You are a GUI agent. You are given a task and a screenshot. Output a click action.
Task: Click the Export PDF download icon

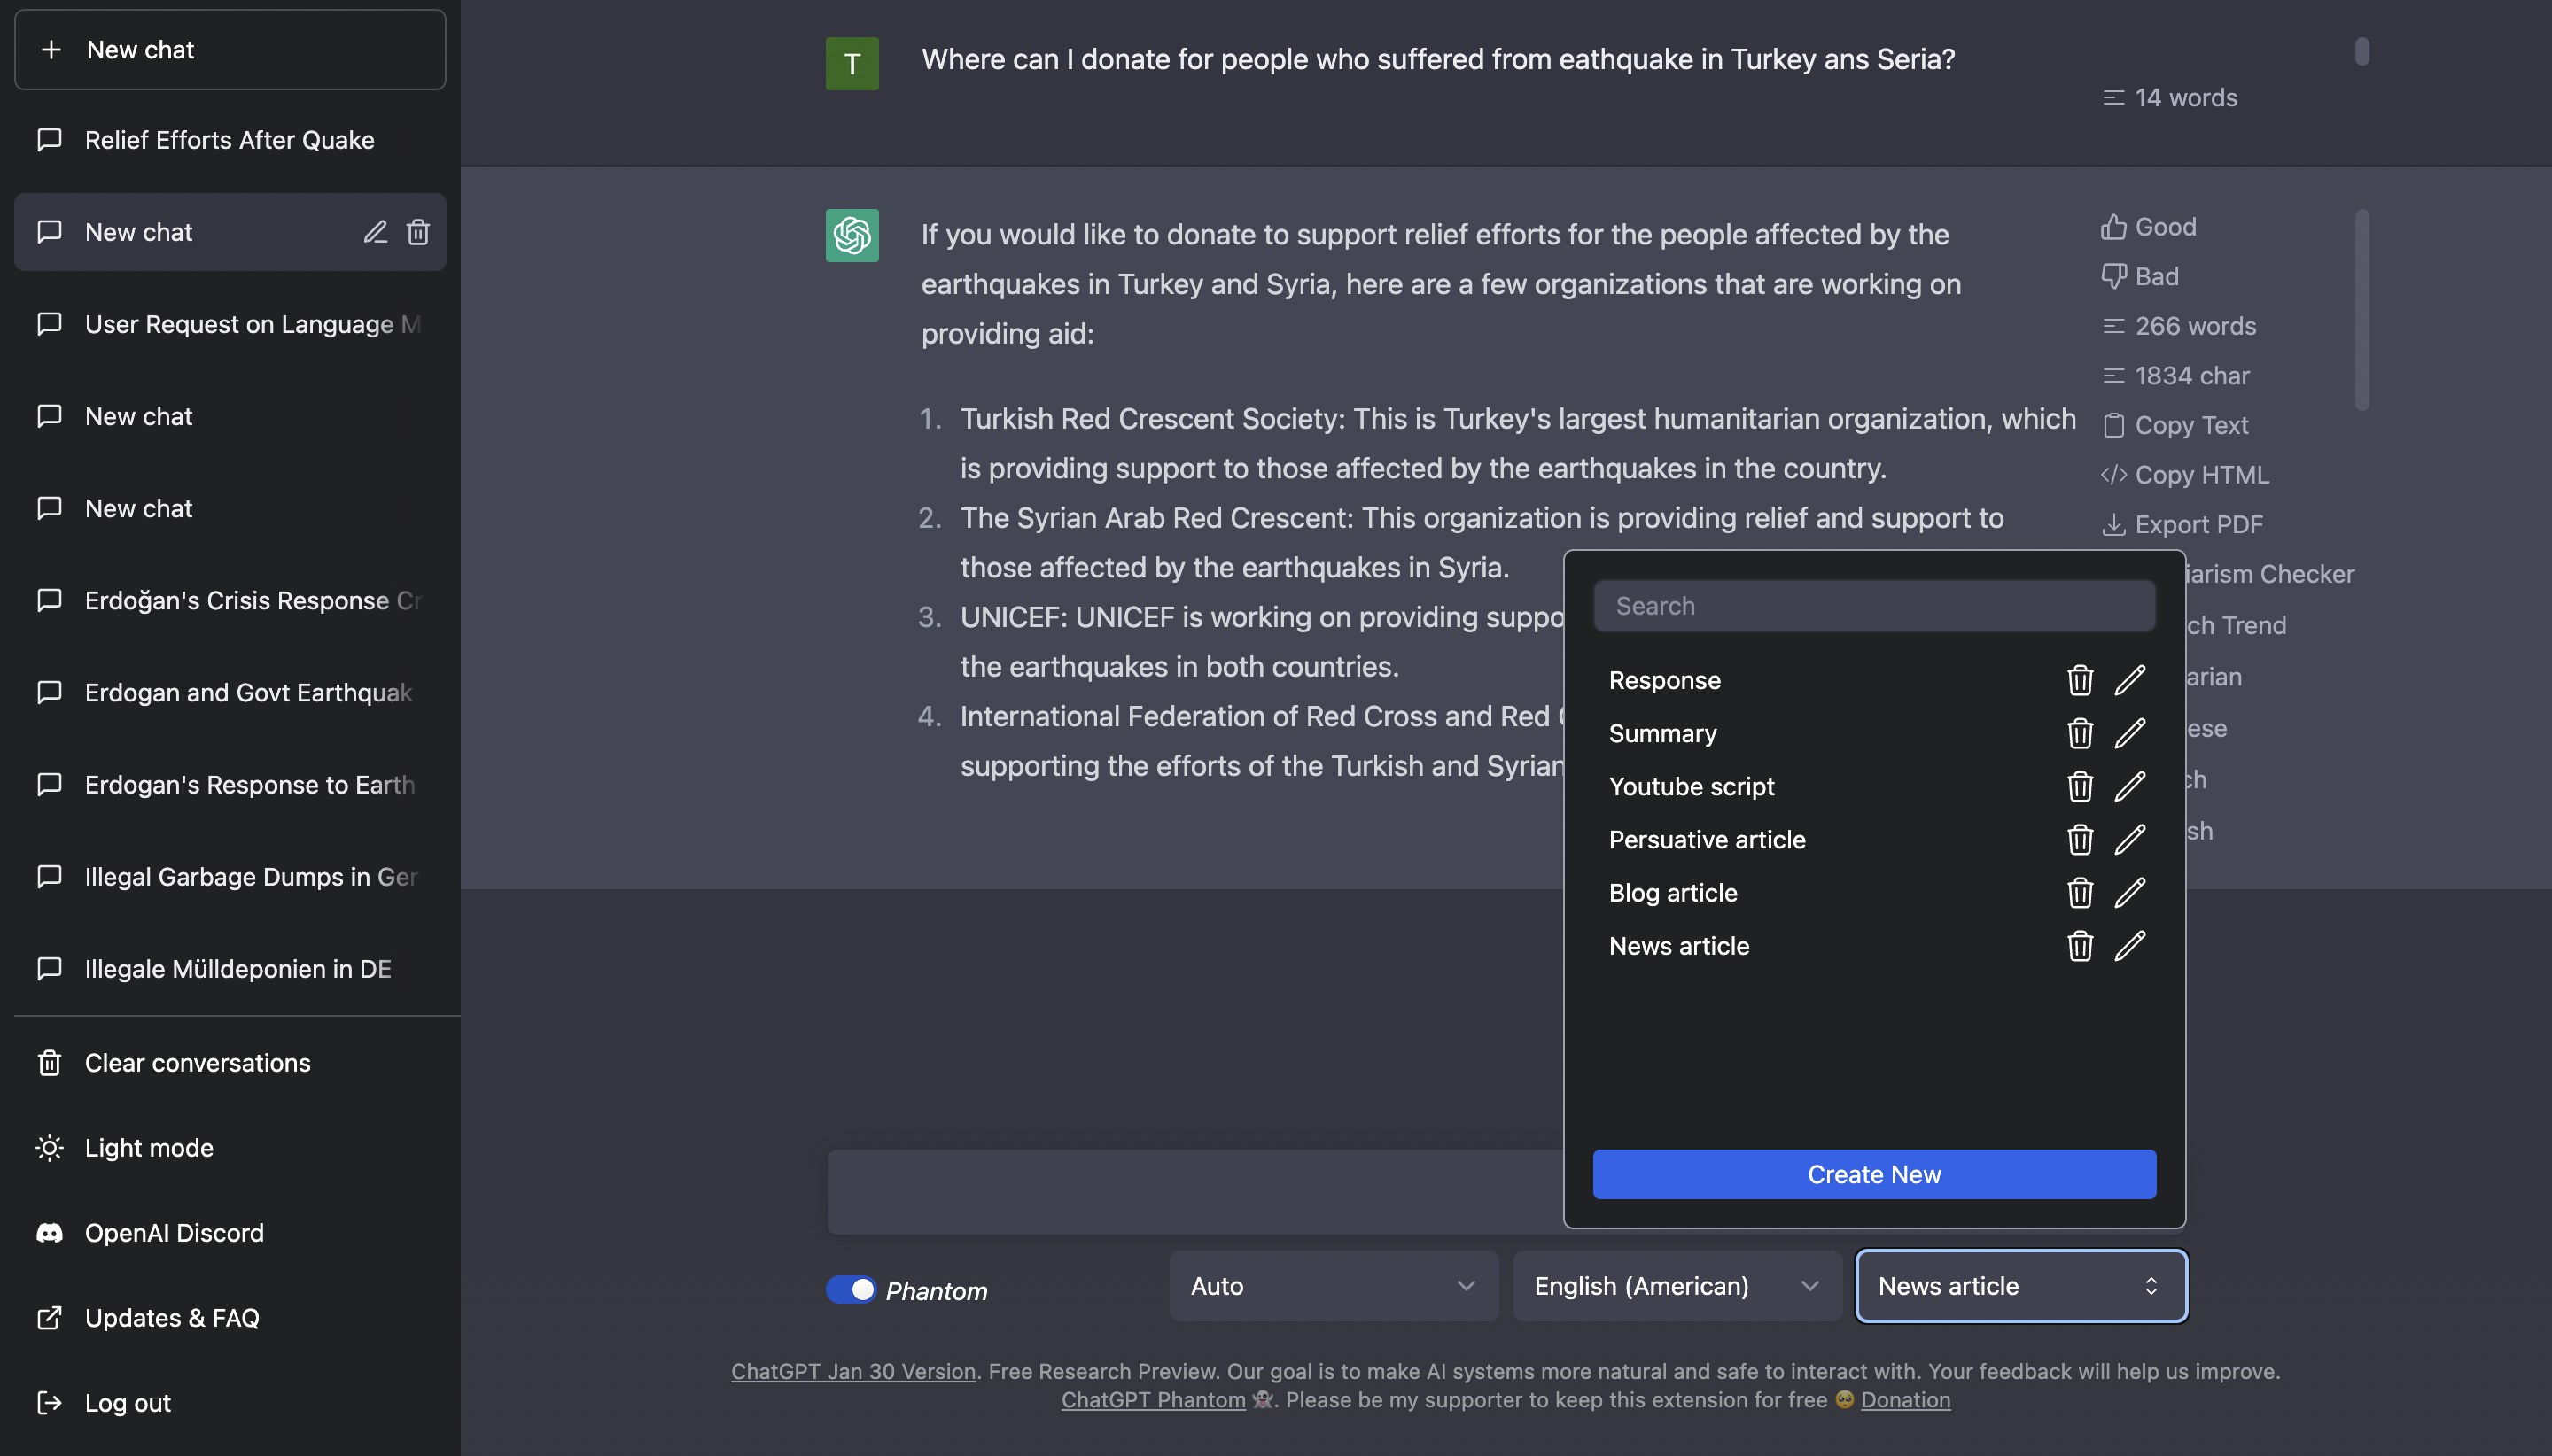(2112, 524)
